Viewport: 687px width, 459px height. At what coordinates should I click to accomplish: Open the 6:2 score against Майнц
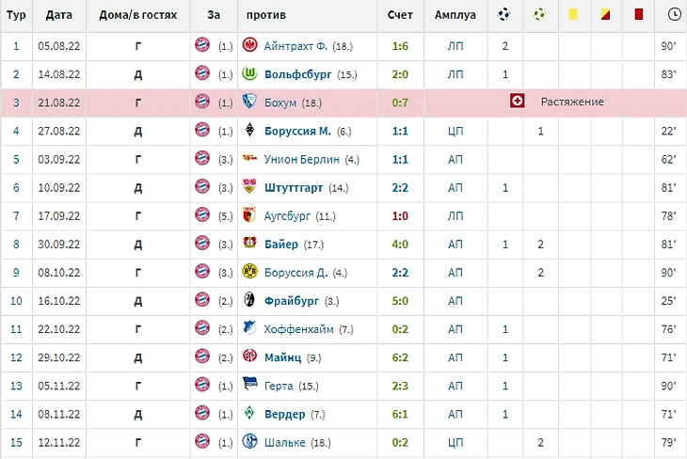point(400,357)
